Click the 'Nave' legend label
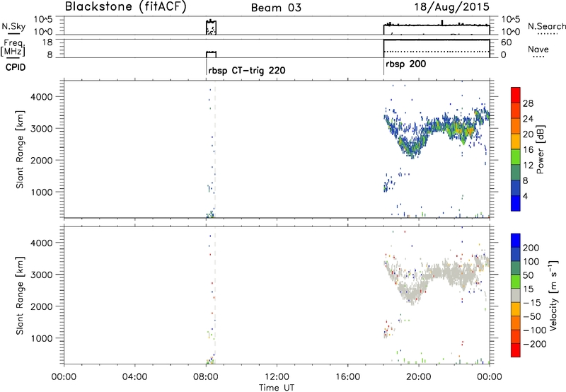Viewport: 566px width, 392px height. point(538,50)
